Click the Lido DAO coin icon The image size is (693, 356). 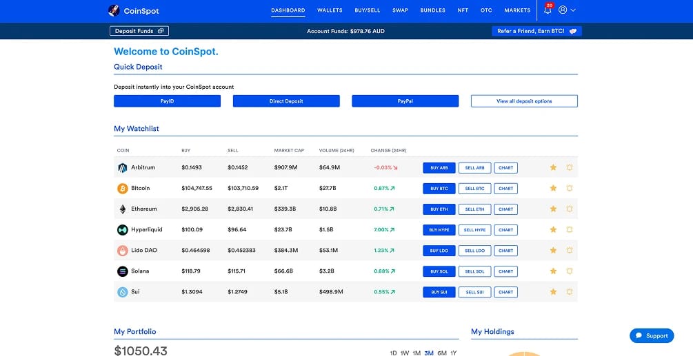click(x=123, y=251)
